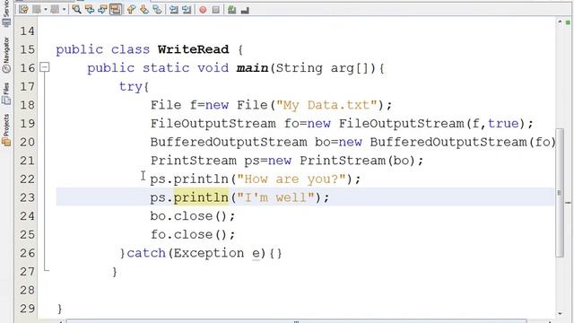
Task: Find next occurrence toolbar icon
Action: pyautogui.click(x=102, y=10)
